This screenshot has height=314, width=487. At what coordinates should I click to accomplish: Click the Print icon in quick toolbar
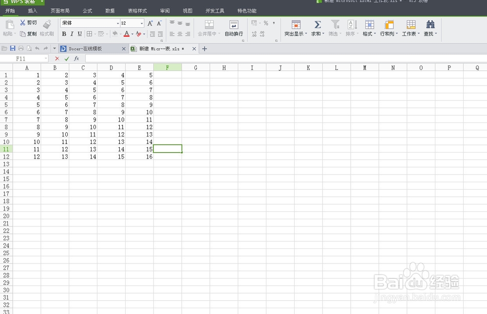[x=21, y=48]
